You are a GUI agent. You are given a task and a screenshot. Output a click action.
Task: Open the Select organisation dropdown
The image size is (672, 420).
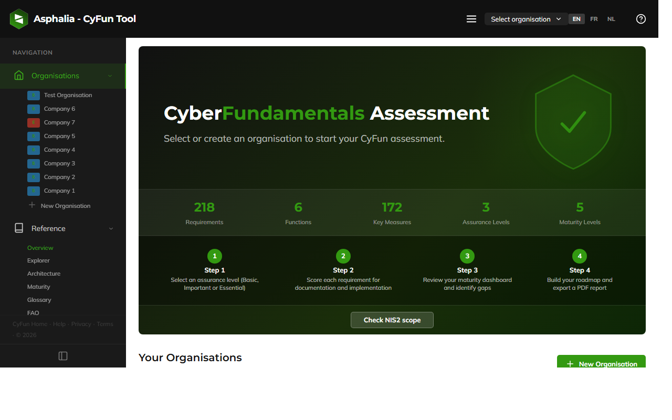click(526, 19)
